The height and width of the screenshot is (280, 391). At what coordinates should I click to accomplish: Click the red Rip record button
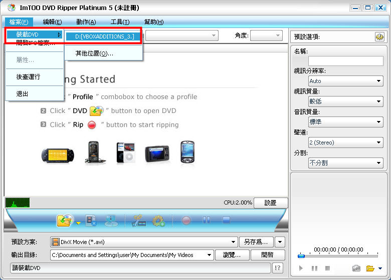[x=186, y=220]
